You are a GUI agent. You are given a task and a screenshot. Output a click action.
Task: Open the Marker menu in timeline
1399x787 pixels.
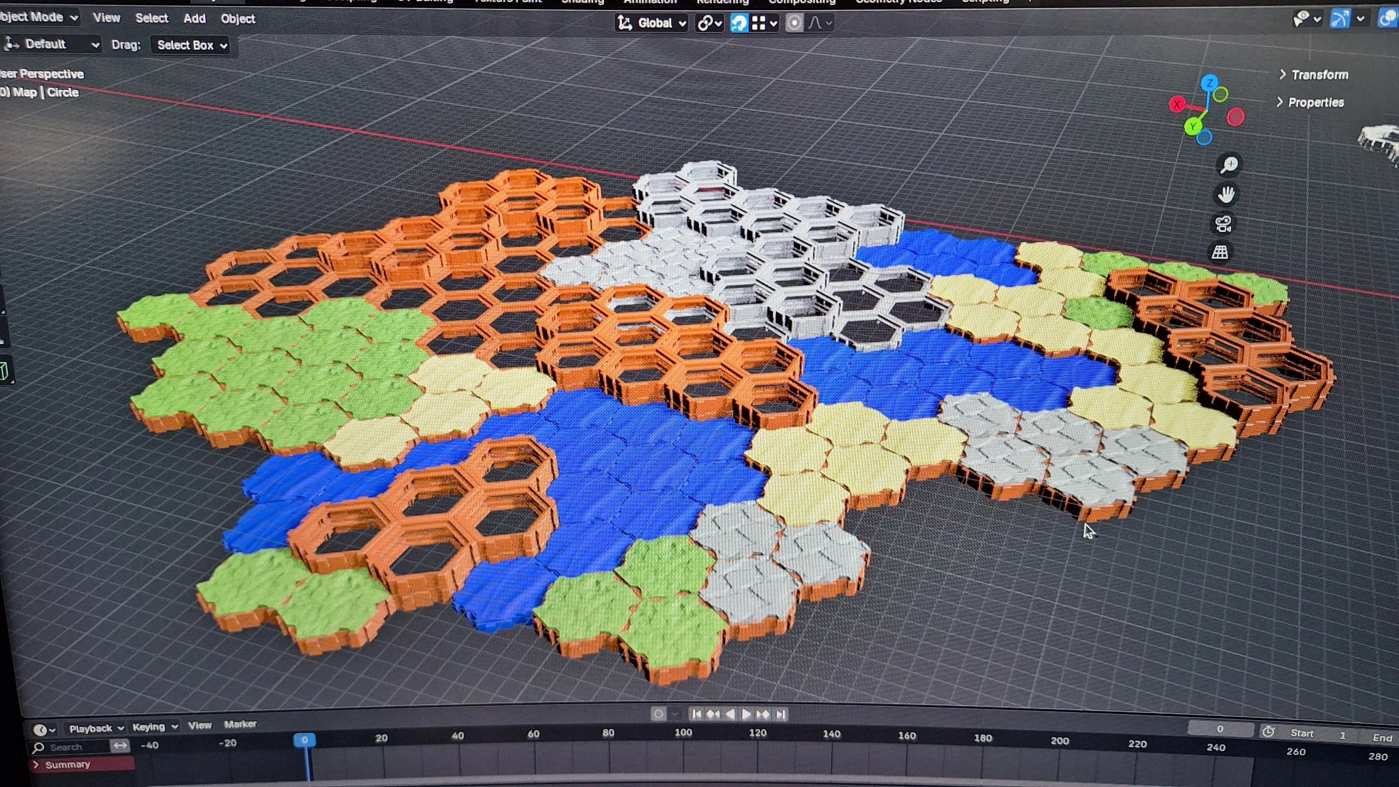240,724
